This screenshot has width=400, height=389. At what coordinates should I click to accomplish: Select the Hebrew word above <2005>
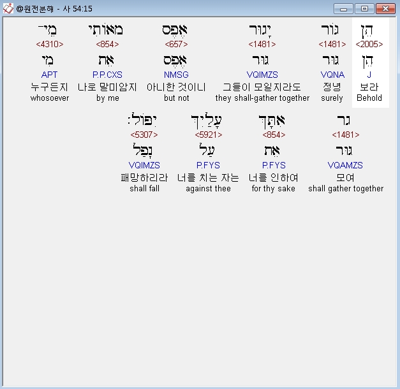coord(367,31)
